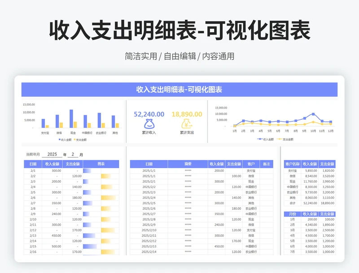Image resolution: width=359 pixels, height=273 pixels.
Task: Click the large black heading 收入支出明细表-可视化图表
Action: click(180, 30)
